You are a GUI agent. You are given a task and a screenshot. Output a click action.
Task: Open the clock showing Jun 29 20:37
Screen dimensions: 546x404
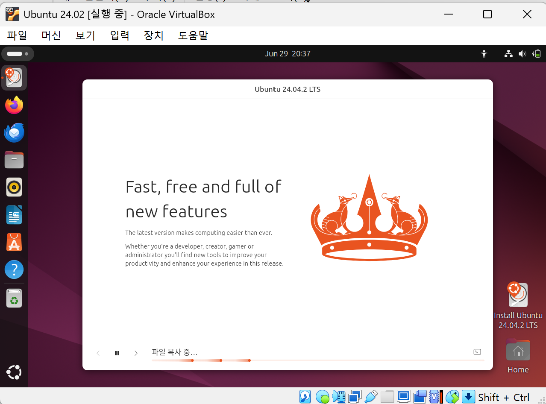[x=288, y=54]
